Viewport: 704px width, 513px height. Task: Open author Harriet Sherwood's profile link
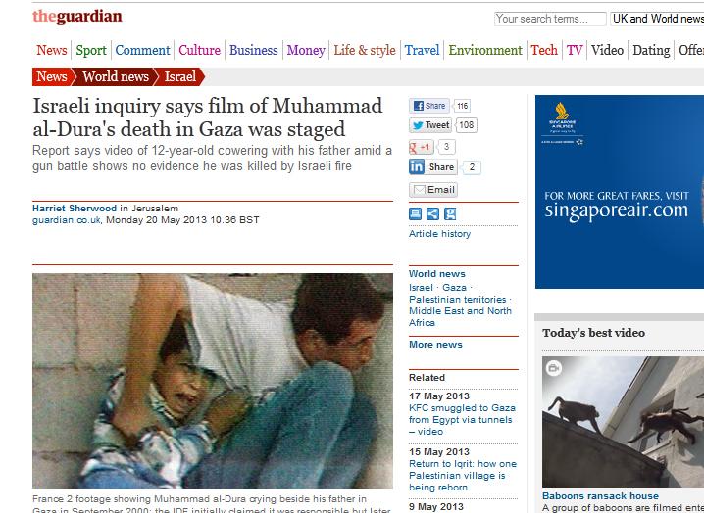point(75,209)
